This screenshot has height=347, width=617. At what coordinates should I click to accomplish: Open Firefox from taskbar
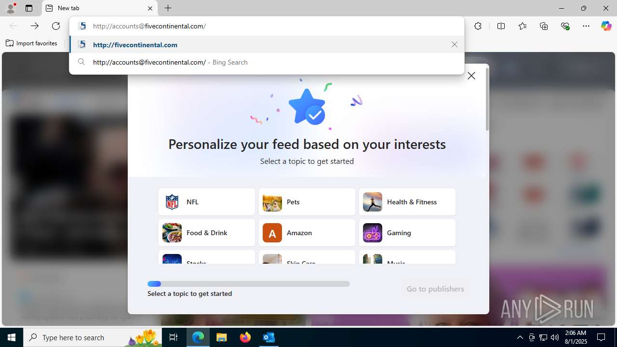click(x=245, y=337)
